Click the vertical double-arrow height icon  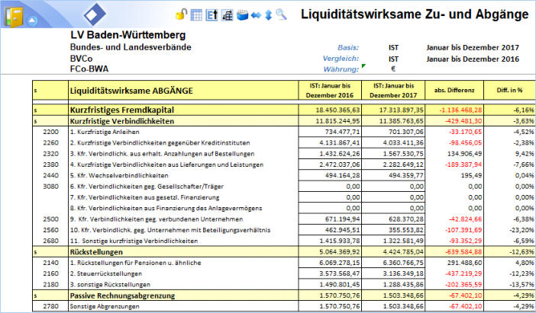pos(268,14)
